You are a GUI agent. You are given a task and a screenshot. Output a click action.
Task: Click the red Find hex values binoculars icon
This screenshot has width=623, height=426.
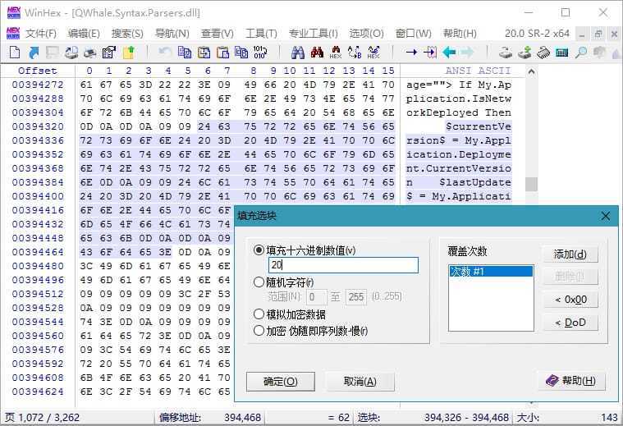pyautogui.click(x=317, y=52)
